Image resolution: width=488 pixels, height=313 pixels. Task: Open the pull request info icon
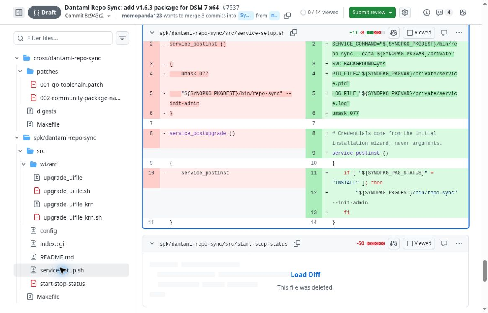427,13
